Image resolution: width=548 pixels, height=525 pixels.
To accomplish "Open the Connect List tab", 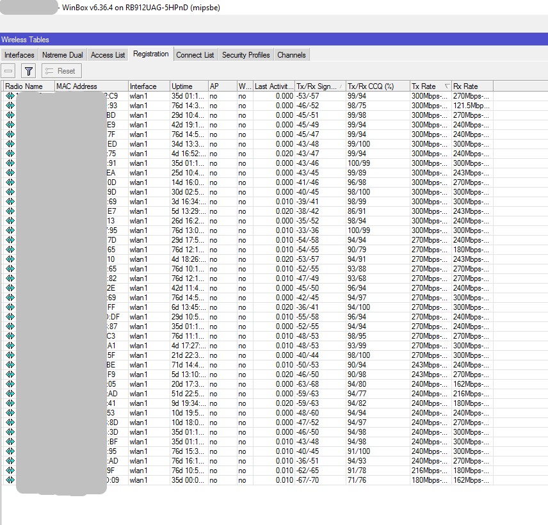I will pyautogui.click(x=195, y=54).
